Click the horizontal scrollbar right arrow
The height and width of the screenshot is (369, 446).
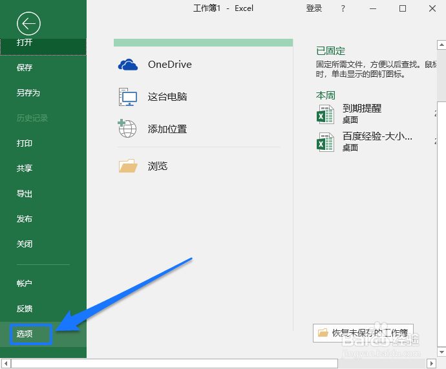(431, 363)
